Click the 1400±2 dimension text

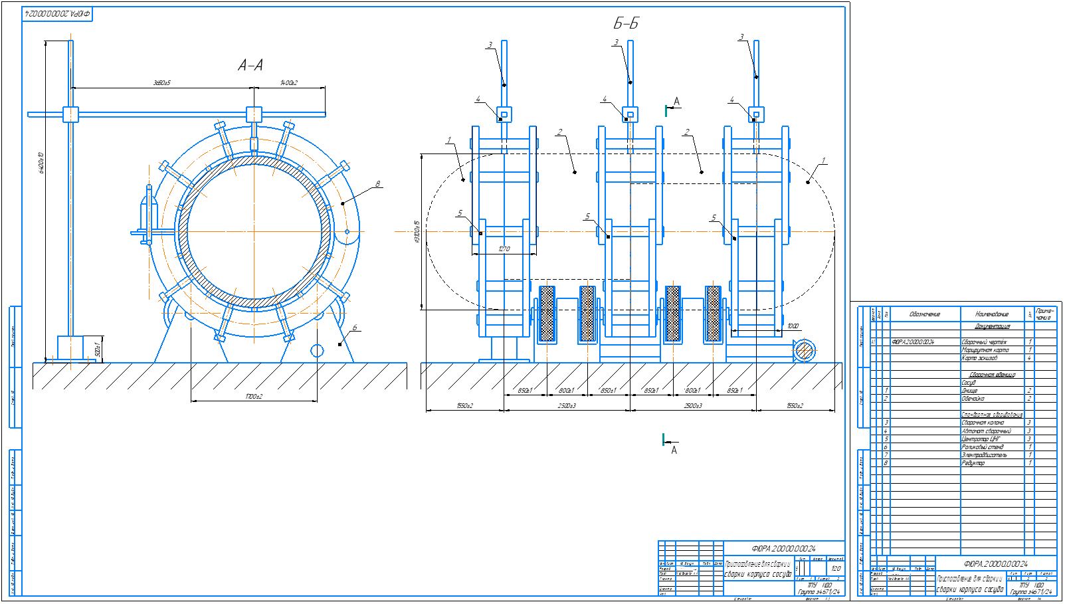tap(288, 84)
